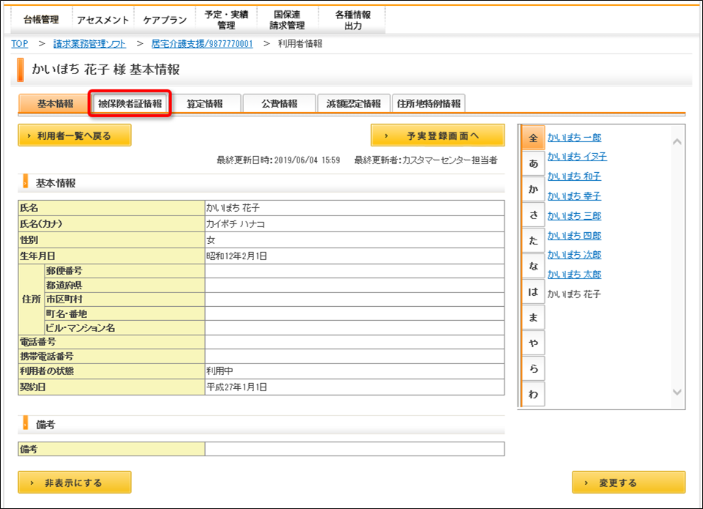Open user かいぽち 幸子
Image resolution: width=703 pixels, height=509 pixels.
(574, 196)
